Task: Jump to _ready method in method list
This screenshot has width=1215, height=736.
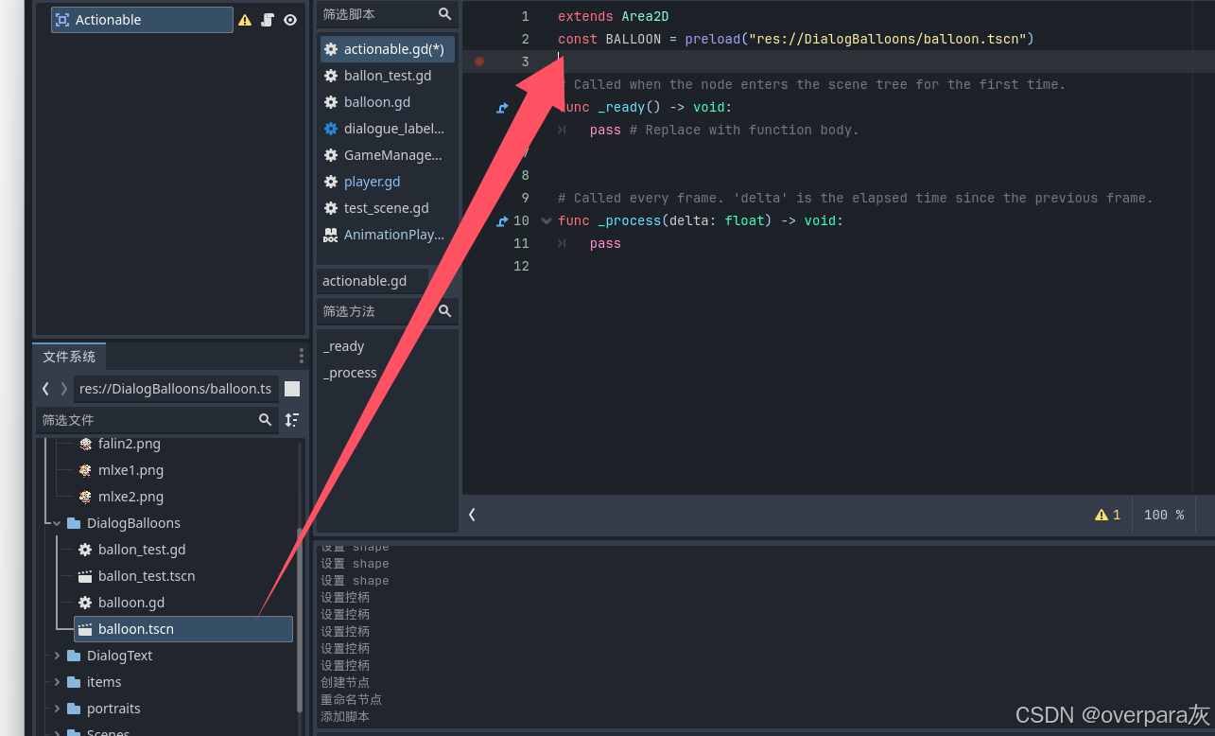Action: tap(344, 346)
